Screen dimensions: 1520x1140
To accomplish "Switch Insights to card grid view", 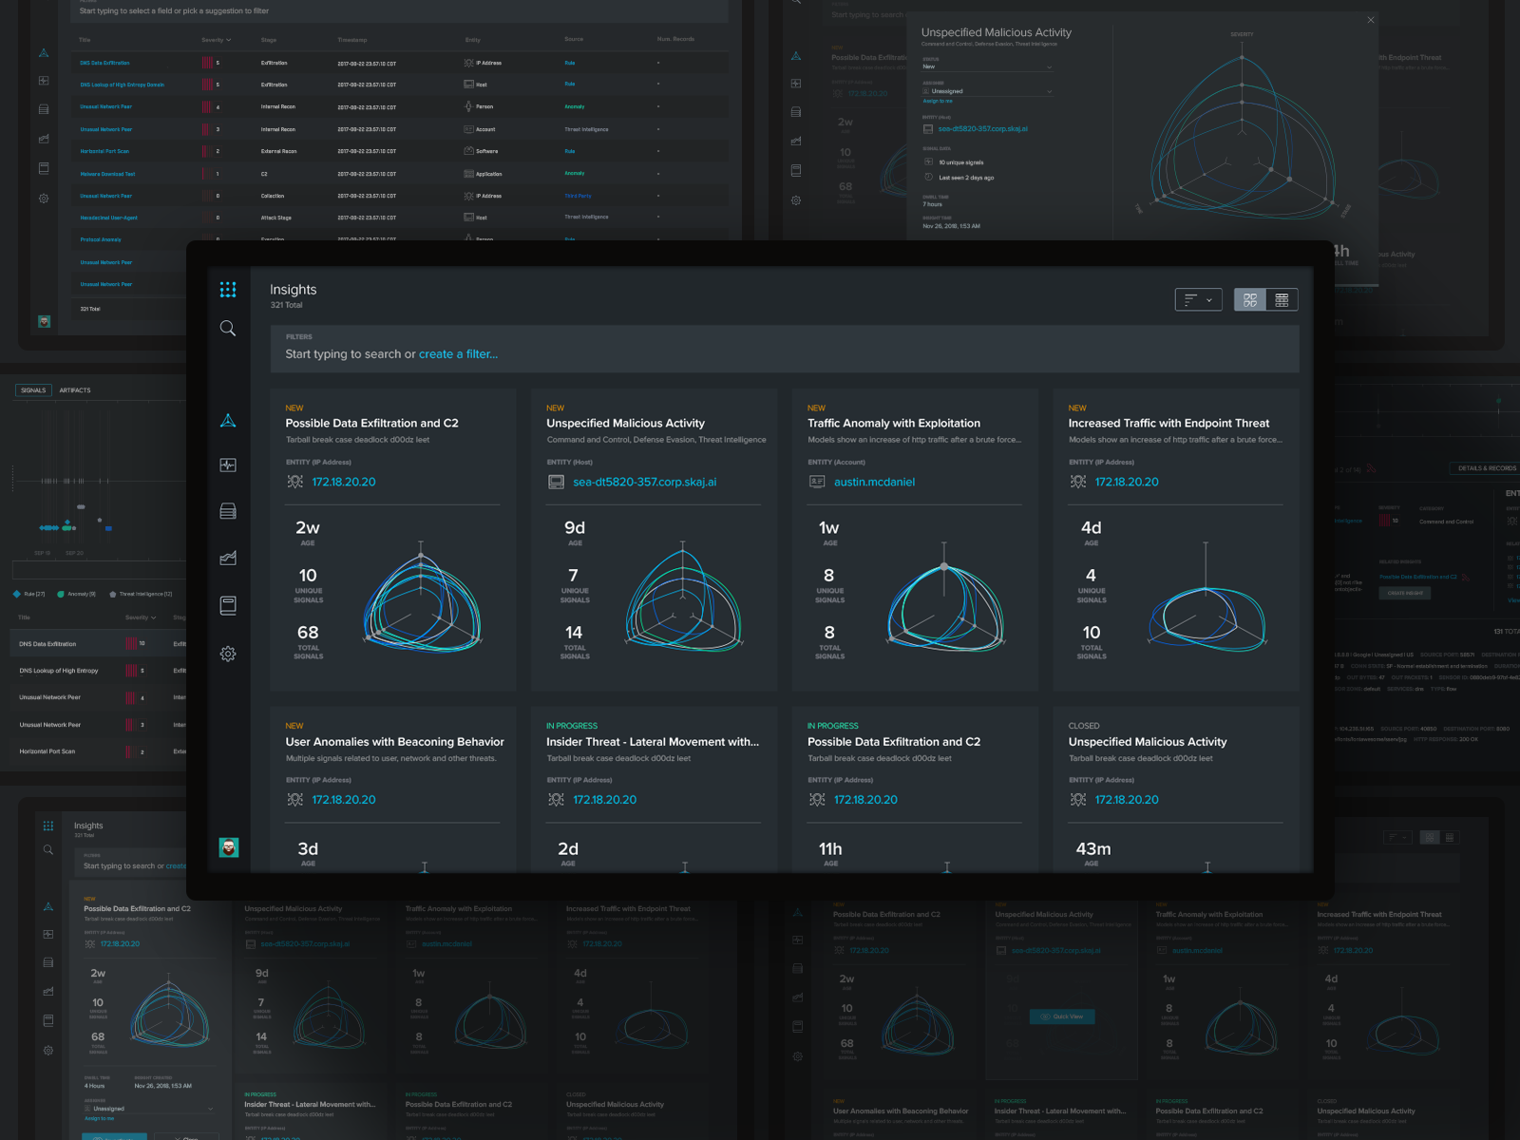I will tap(1250, 300).
